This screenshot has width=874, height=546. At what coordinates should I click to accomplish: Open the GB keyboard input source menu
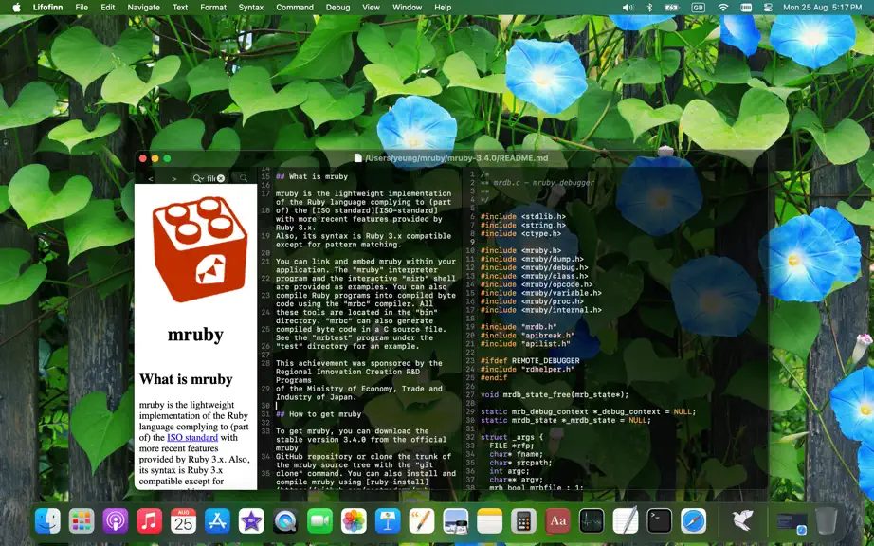point(698,8)
